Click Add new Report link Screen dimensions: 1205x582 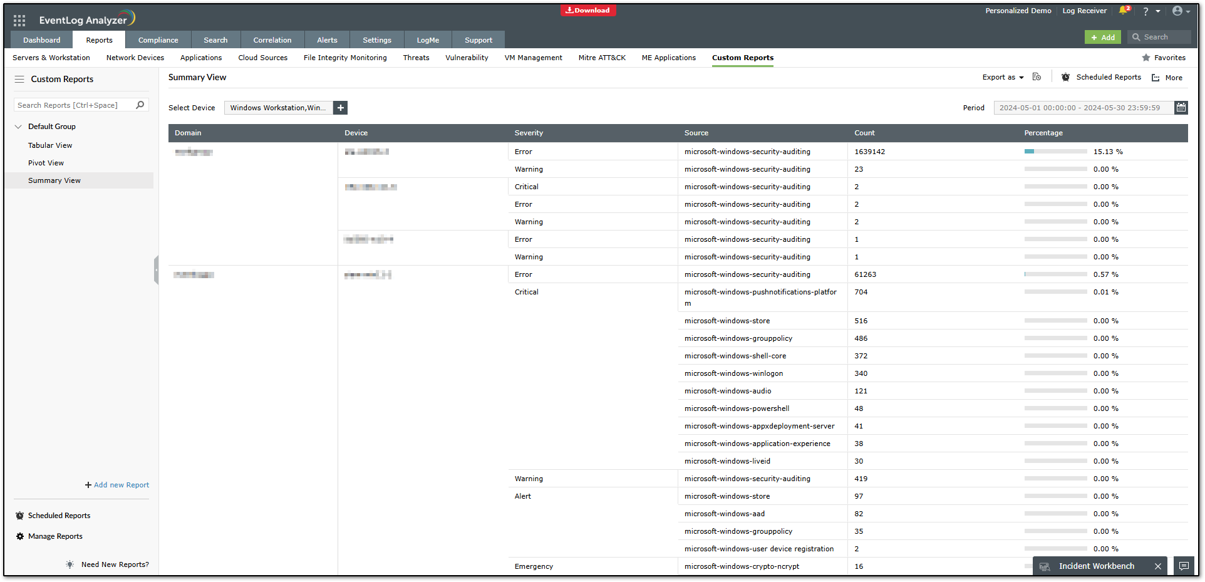pos(117,485)
